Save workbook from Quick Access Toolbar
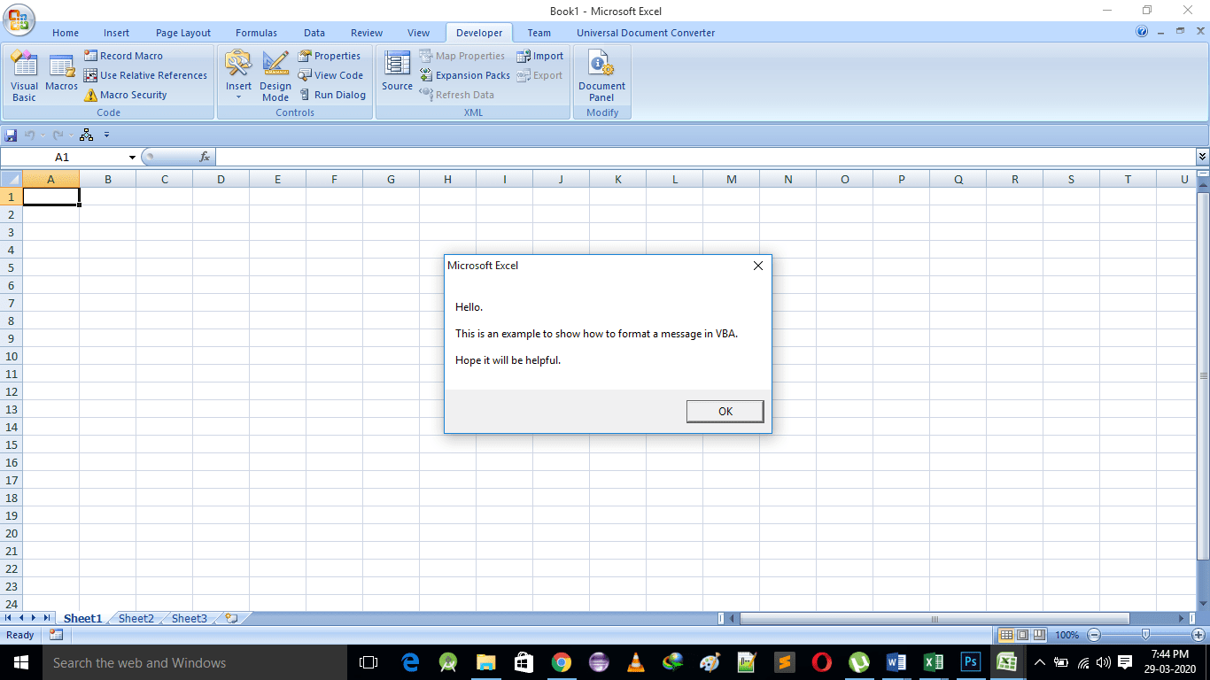 coord(11,135)
